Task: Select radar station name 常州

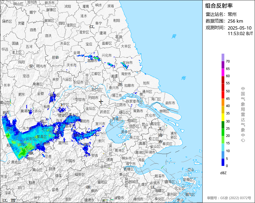Action: click(x=232, y=14)
